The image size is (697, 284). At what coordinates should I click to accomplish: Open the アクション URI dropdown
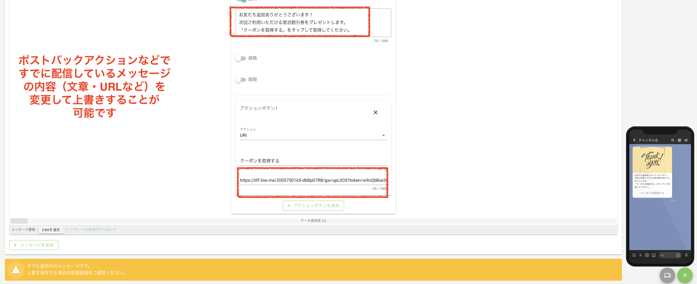[x=313, y=135]
